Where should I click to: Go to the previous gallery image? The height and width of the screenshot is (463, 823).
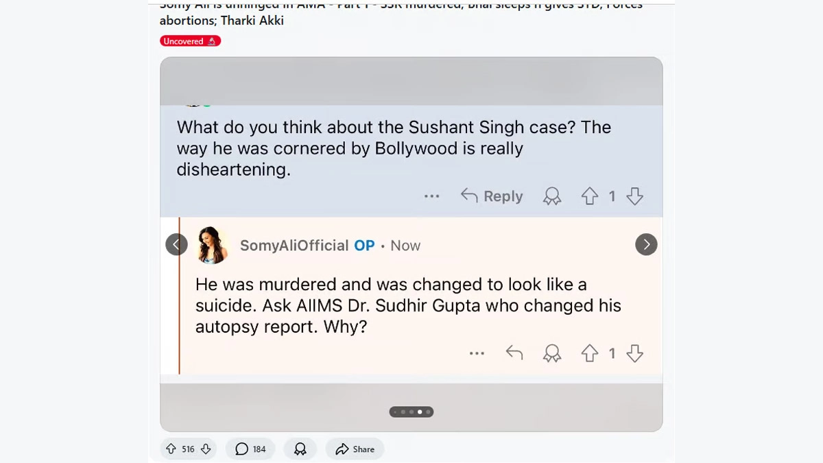176,244
